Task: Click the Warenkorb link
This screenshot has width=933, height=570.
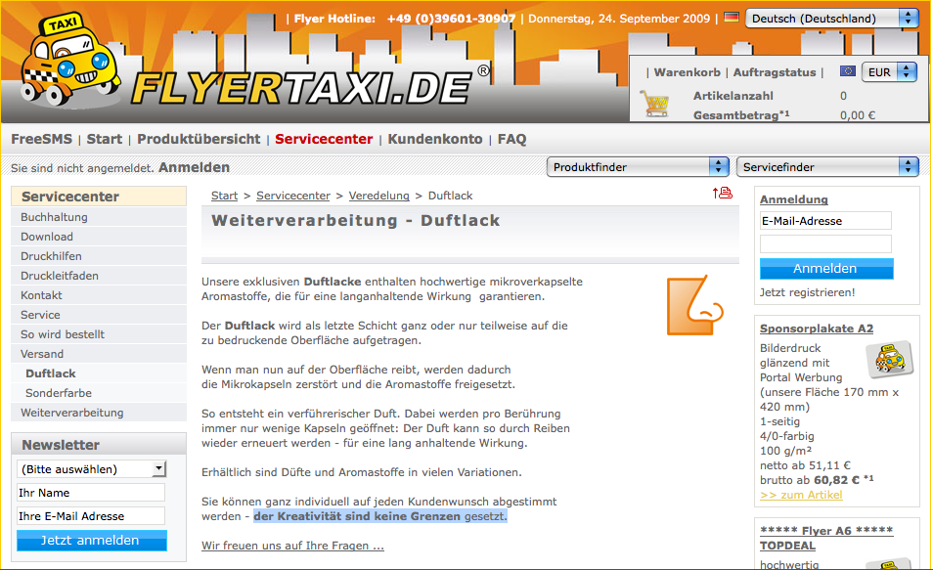Action: [x=688, y=72]
